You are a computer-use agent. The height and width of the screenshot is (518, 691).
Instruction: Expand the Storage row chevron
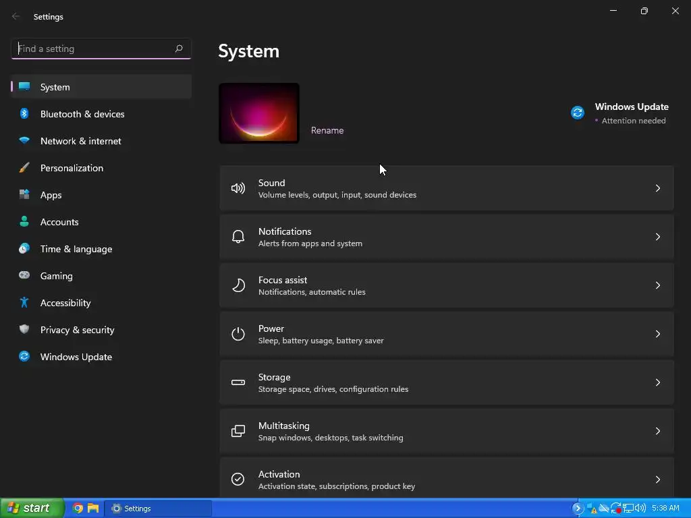tap(657, 382)
